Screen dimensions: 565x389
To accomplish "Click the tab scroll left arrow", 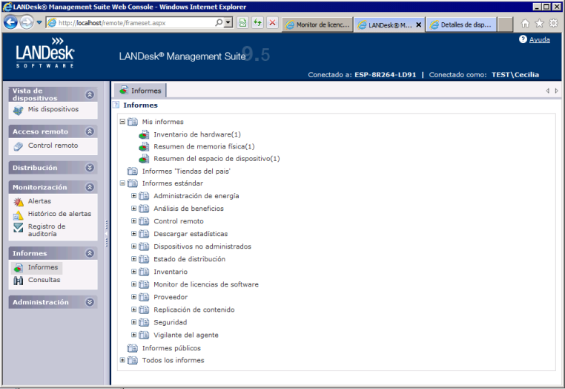I will coord(548,91).
